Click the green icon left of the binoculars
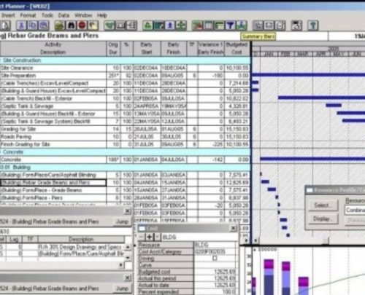The width and height of the screenshot is (365, 295). (x=60, y=25)
